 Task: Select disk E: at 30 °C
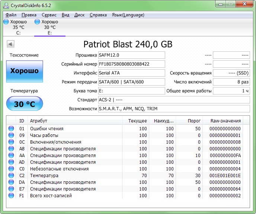[50, 27]
